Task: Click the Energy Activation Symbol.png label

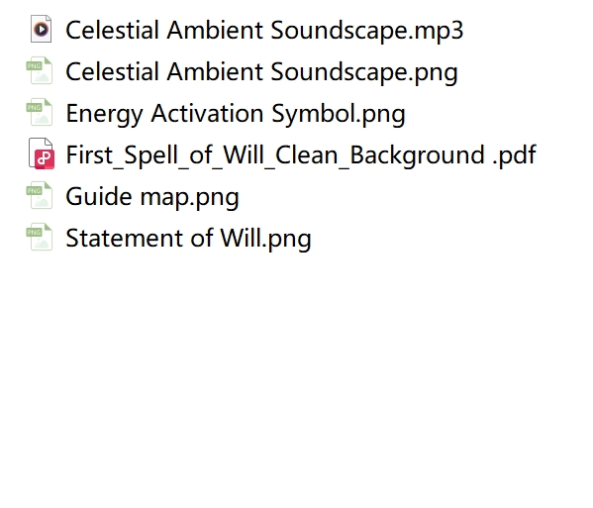Action: pyautogui.click(x=236, y=114)
